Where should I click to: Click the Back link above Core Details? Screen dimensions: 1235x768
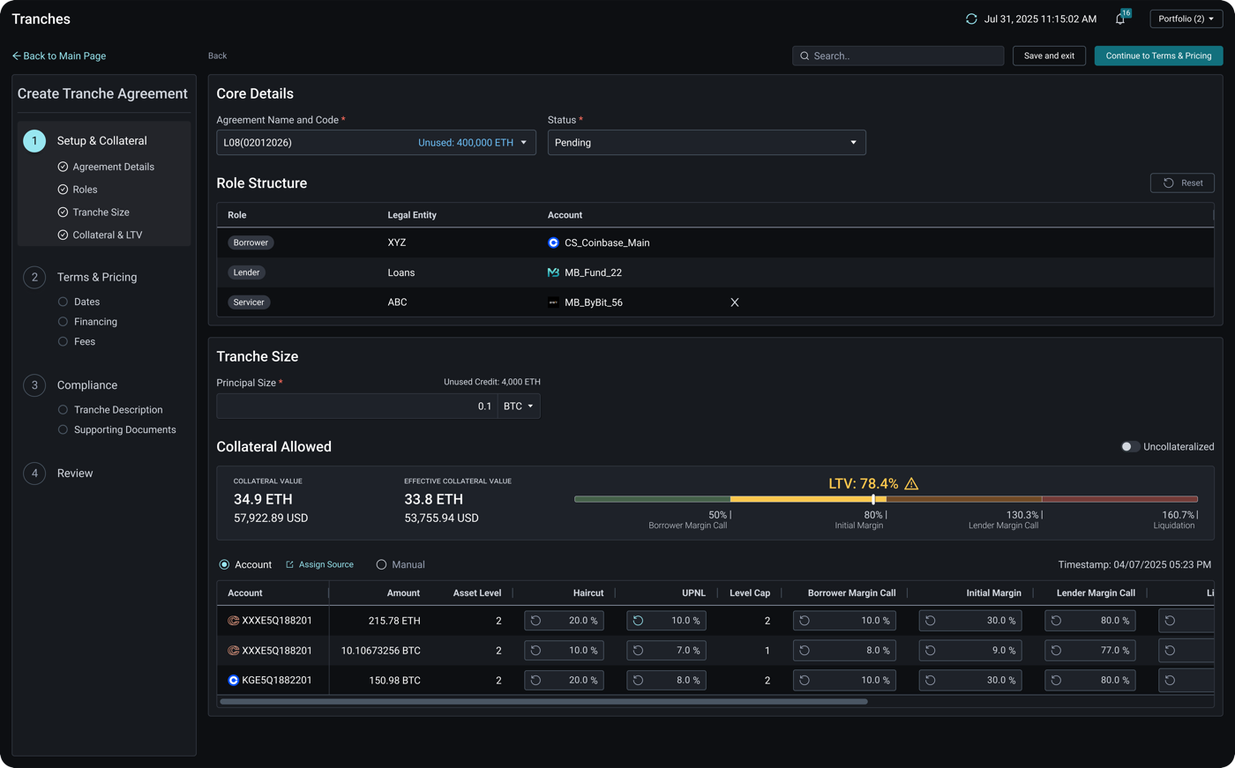[x=217, y=56]
